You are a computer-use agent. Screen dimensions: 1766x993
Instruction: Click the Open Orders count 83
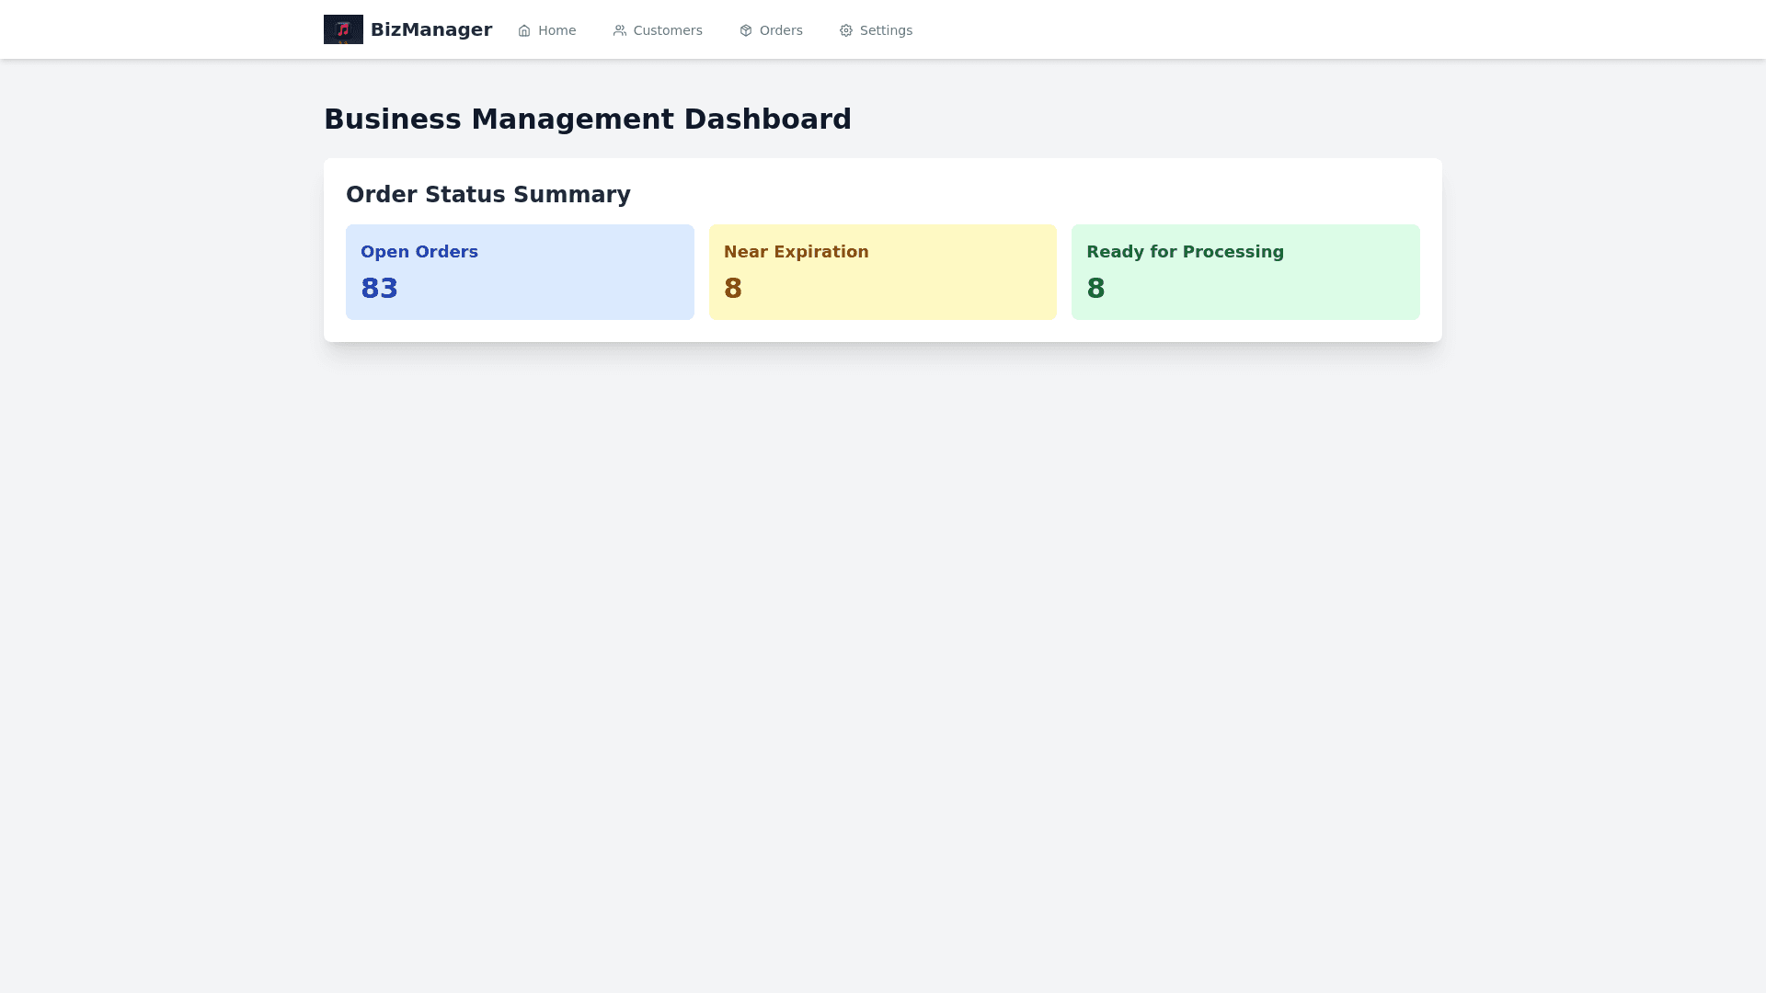tap(379, 289)
